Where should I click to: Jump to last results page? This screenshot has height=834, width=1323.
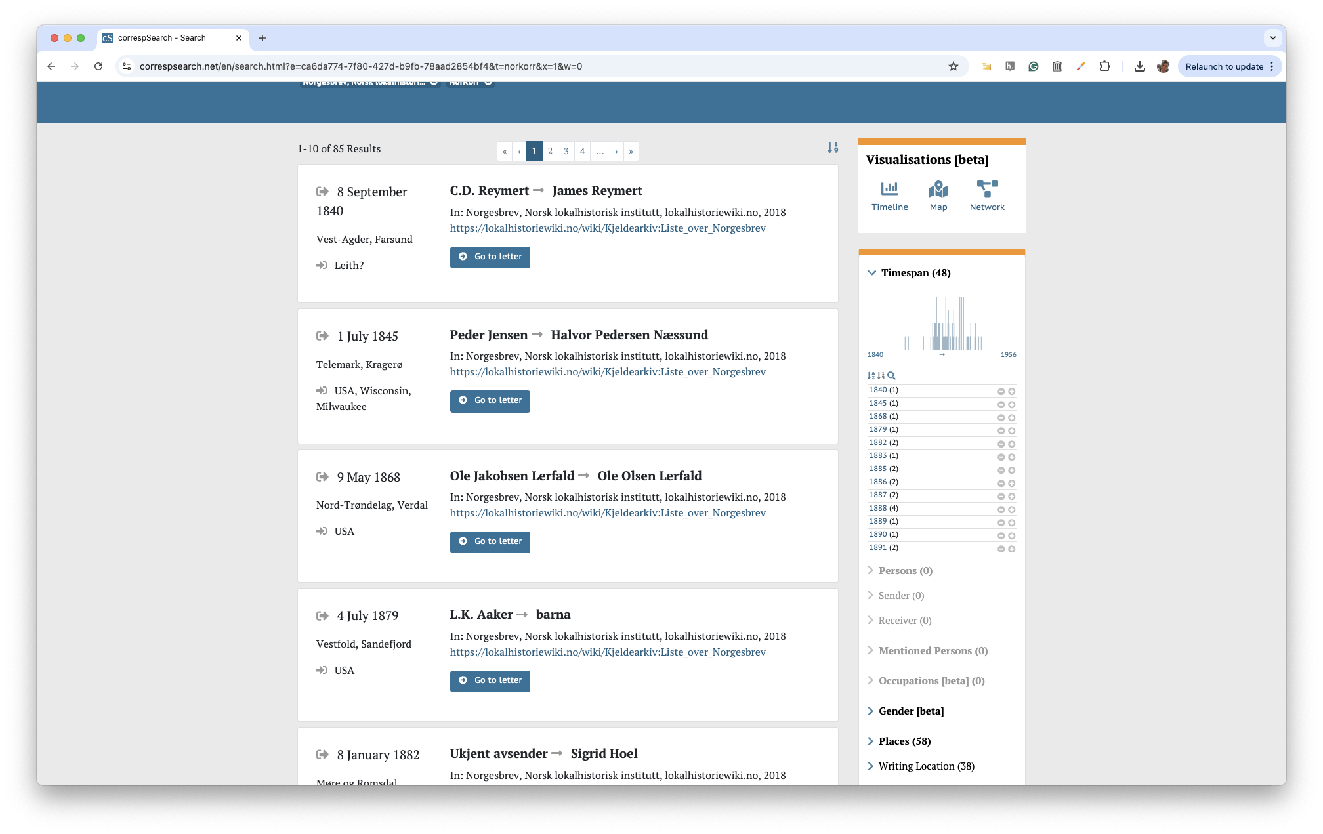[631, 151]
